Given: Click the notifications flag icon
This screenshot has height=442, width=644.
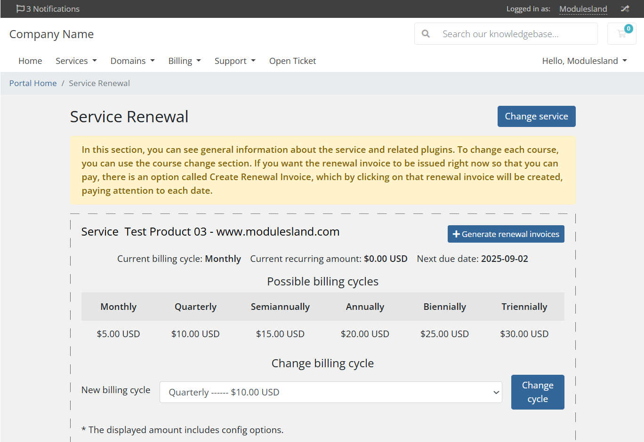Looking at the screenshot, I should tap(20, 9).
